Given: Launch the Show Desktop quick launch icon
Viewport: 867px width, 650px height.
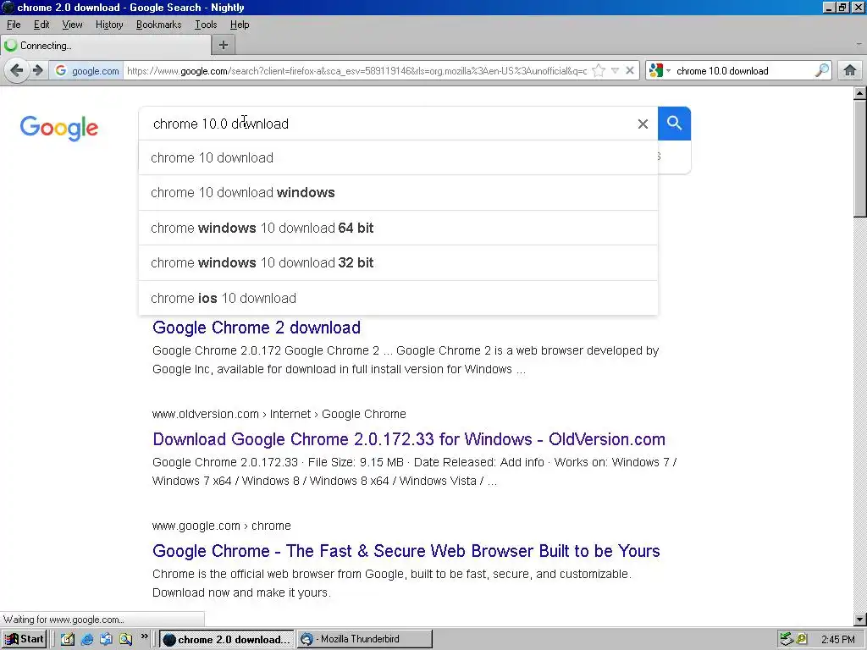Looking at the screenshot, I should click(68, 640).
